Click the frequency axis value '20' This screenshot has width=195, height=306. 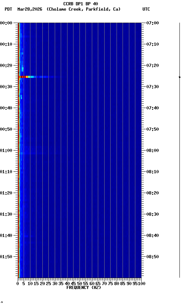tap(42, 284)
